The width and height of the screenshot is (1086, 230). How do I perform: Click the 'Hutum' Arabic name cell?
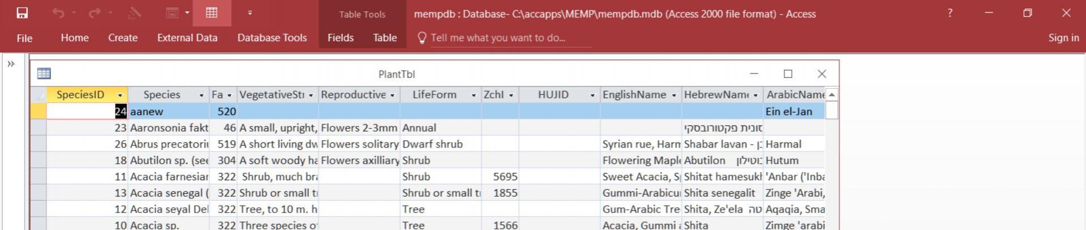pyautogui.click(x=794, y=160)
